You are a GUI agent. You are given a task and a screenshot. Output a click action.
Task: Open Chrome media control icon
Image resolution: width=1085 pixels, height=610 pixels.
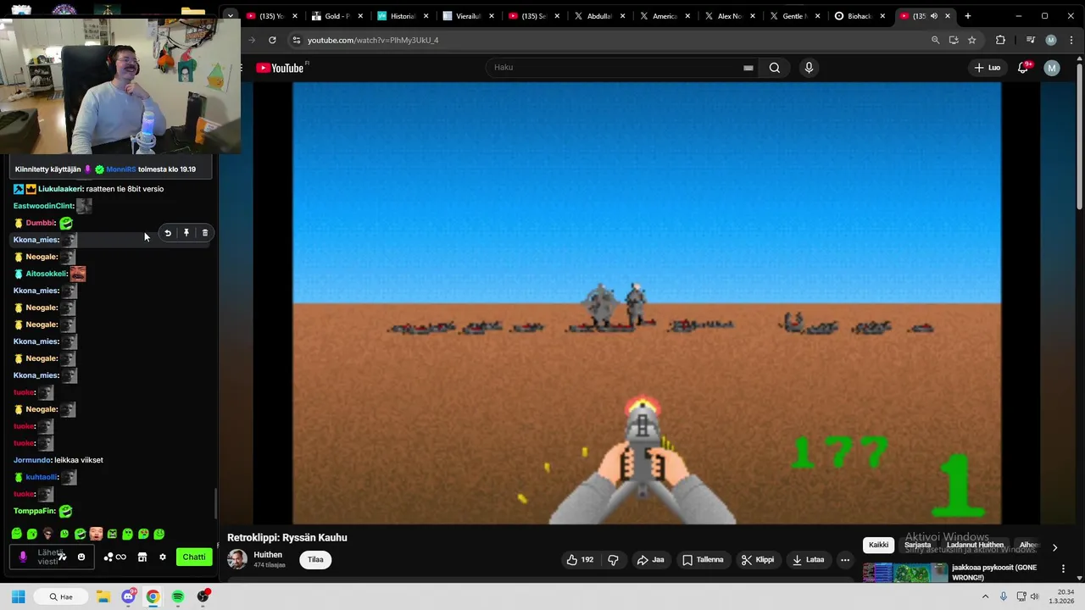(x=1030, y=40)
